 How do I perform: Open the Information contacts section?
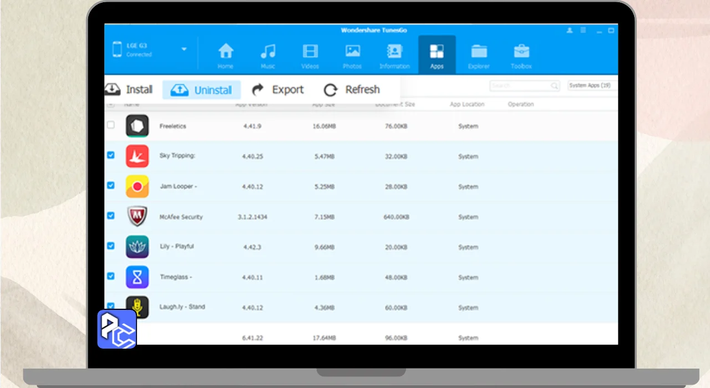point(394,55)
